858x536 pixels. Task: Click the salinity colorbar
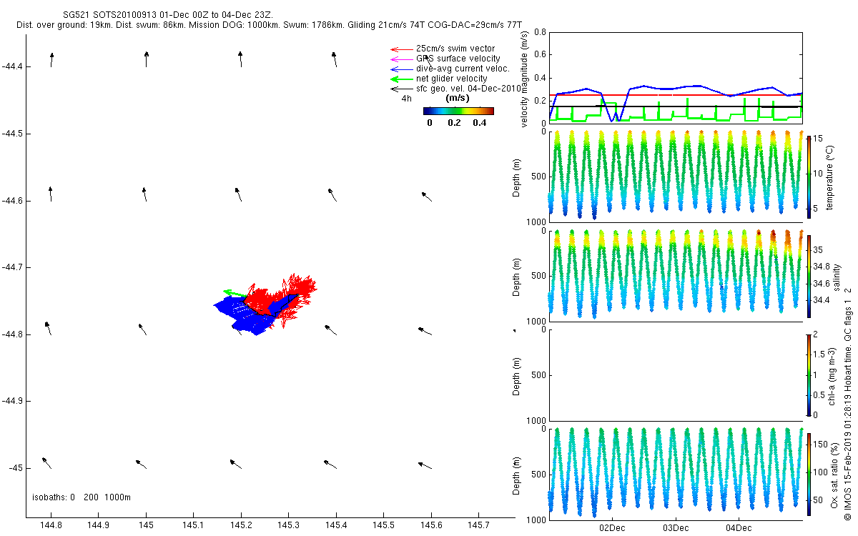809,275
